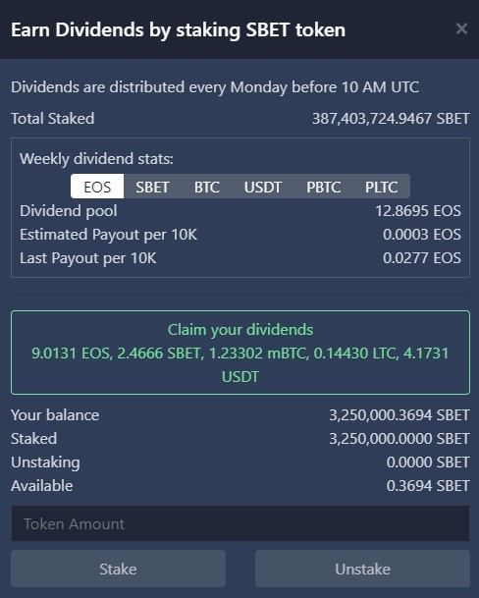Image resolution: width=479 pixels, height=598 pixels.
Task: Claim your dividends box
Action: coord(240,353)
